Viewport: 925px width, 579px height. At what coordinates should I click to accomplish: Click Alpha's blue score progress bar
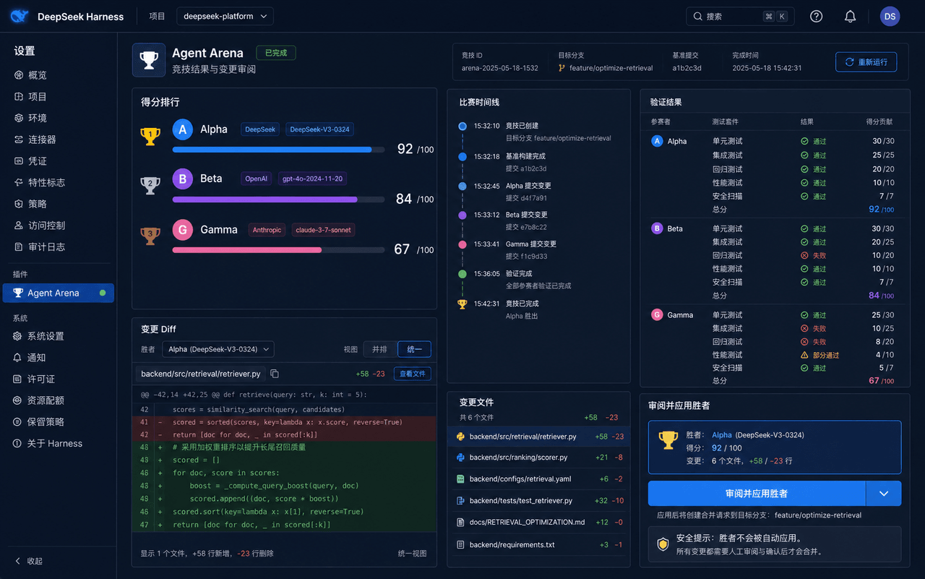[272, 150]
